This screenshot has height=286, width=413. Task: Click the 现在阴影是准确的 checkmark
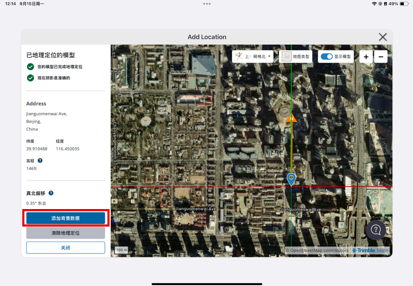30,78
